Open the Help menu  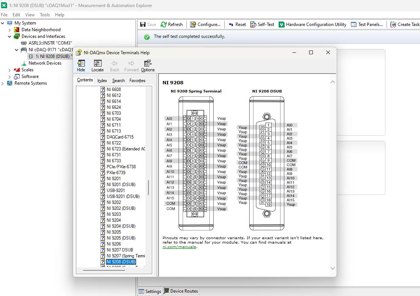[x=60, y=15]
